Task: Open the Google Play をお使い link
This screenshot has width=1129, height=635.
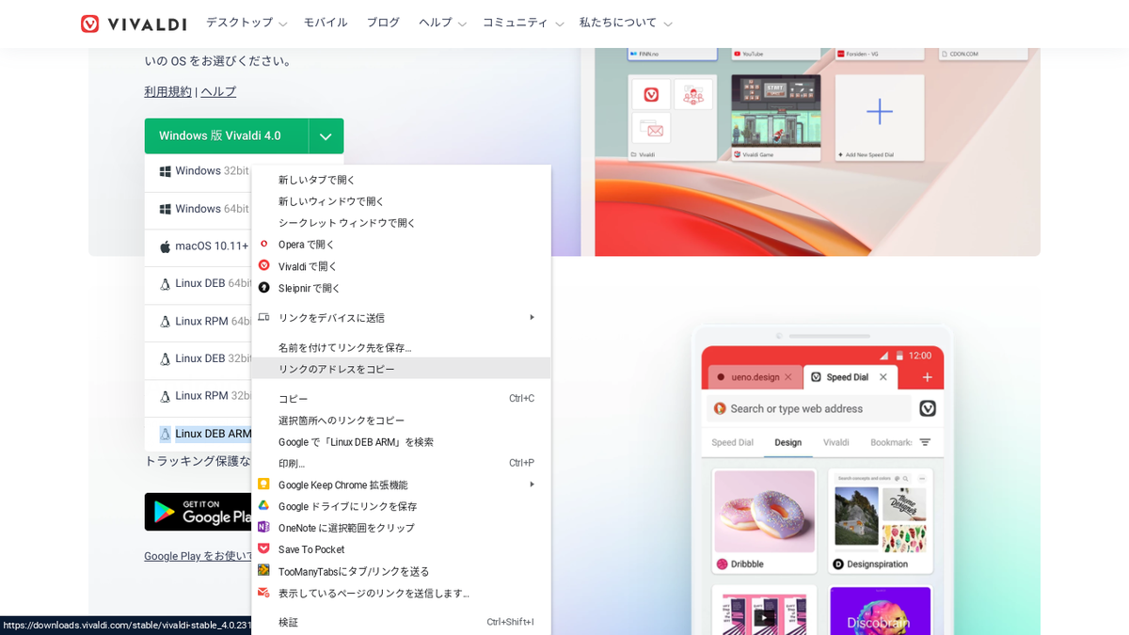Action: 199,556
